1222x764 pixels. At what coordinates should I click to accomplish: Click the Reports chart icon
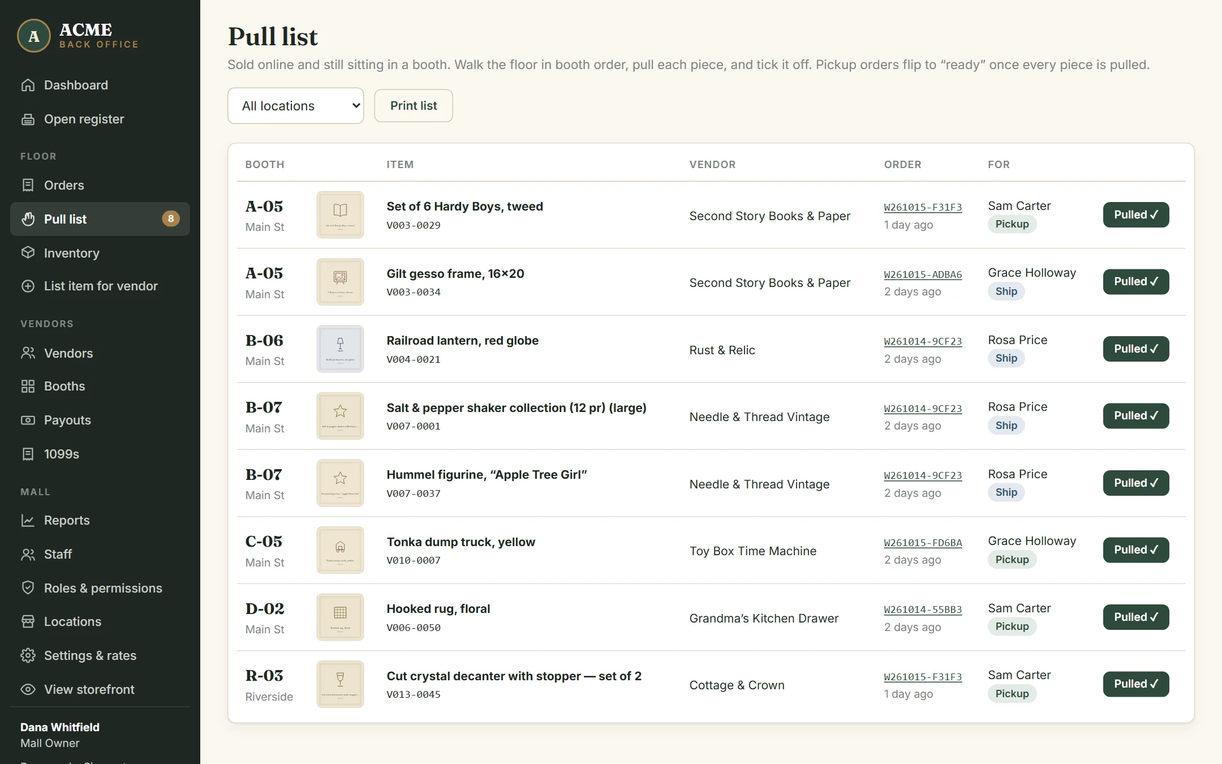pos(28,520)
